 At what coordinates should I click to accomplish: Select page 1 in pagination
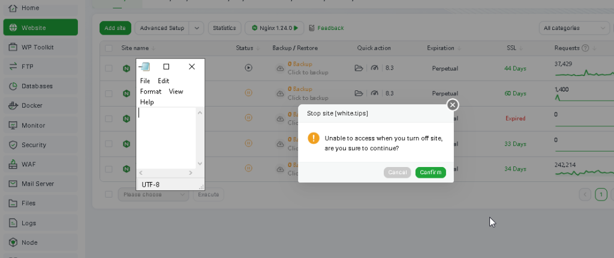tap(601, 195)
